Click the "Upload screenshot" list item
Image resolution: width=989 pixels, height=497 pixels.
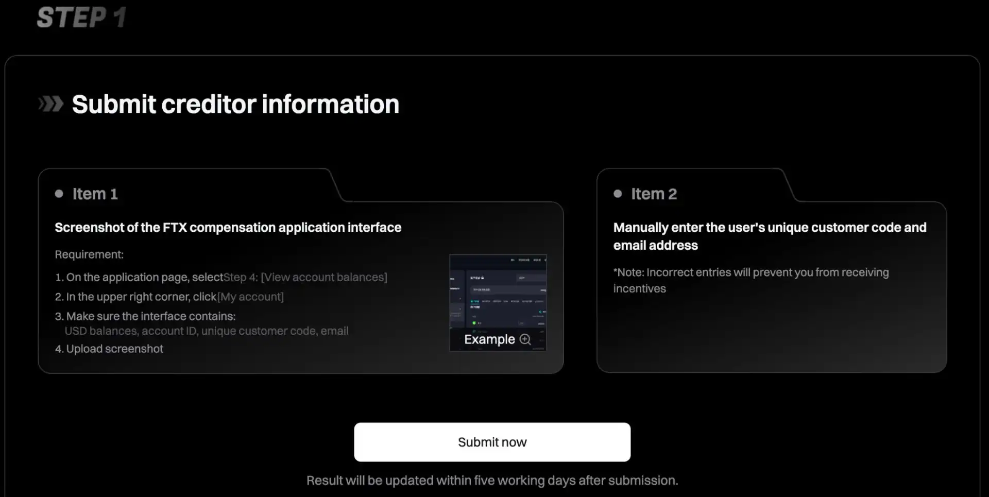point(114,349)
